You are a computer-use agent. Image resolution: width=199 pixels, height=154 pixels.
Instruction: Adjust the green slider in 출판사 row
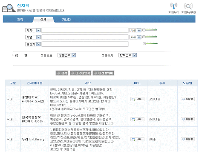tap(150, 43)
